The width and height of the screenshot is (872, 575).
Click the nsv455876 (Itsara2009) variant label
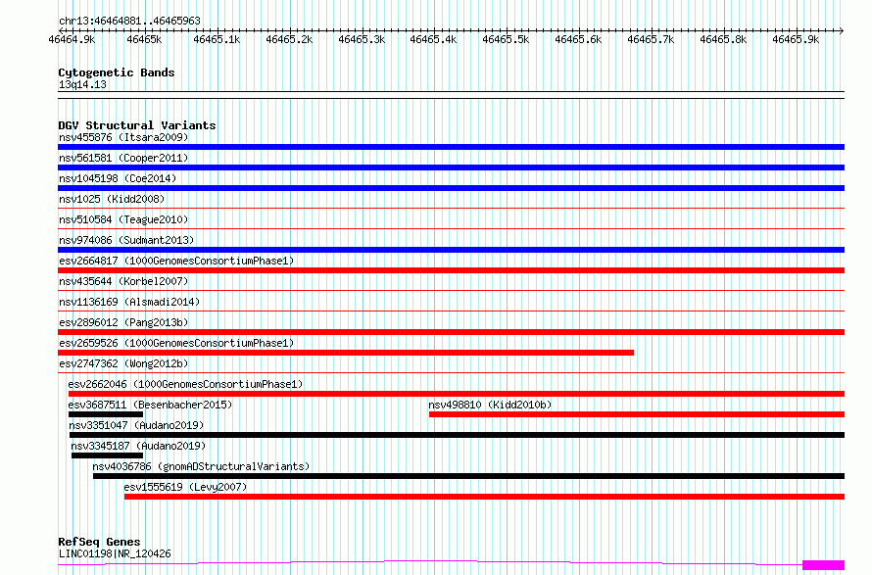tap(123, 137)
